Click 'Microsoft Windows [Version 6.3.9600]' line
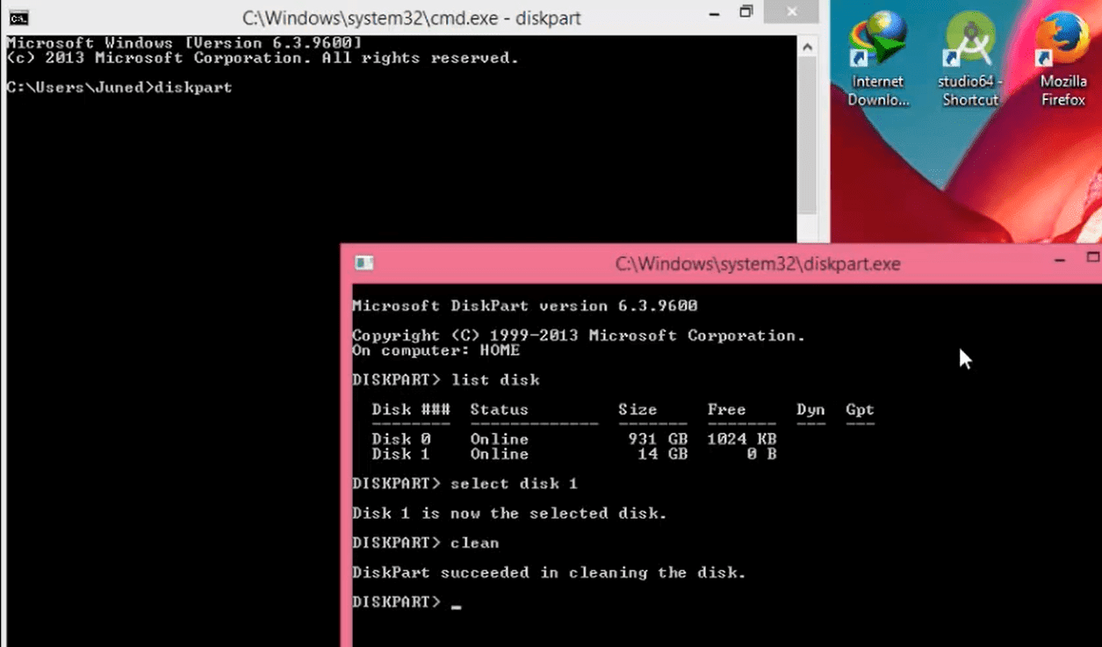 point(184,43)
